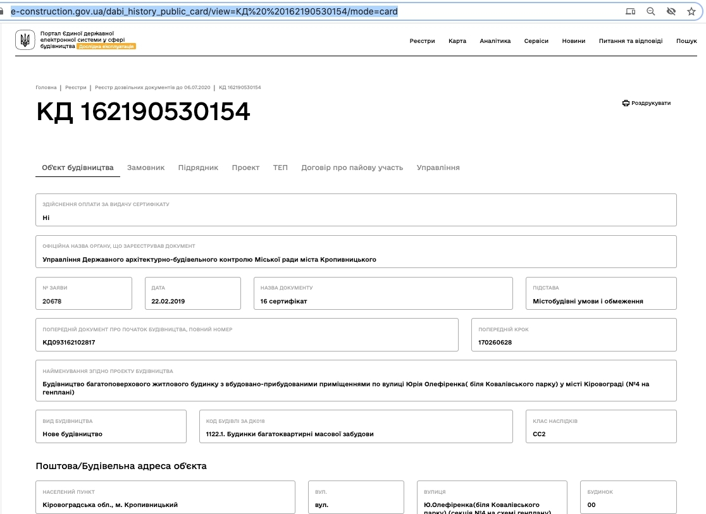Viewport: 706px width, 514px height.
Task: Click the authority name 'Управління Державного архітектурно-будівельного контролю'
Action: [x=148, y=260]
